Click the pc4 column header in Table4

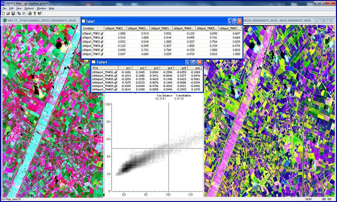tap(166, 68)
